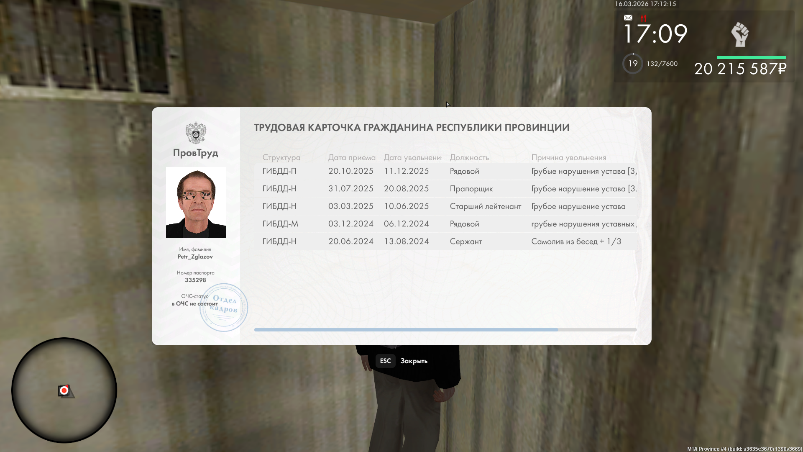Click the fist weapon icon
Viewport: 803px width, 452px height.
[x=739, y=34]
